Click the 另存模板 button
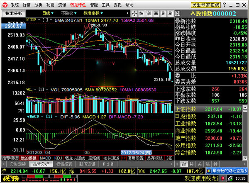The width and height of the screenshot is (249, 183). (154, 158)
